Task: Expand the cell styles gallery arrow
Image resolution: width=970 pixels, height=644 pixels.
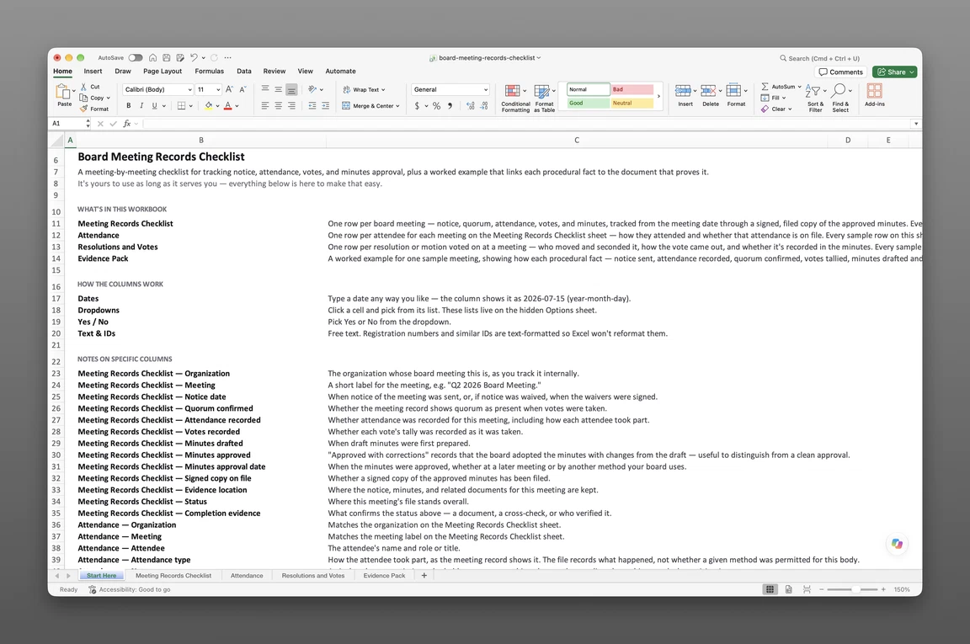Action: click(x=658, y=96)
